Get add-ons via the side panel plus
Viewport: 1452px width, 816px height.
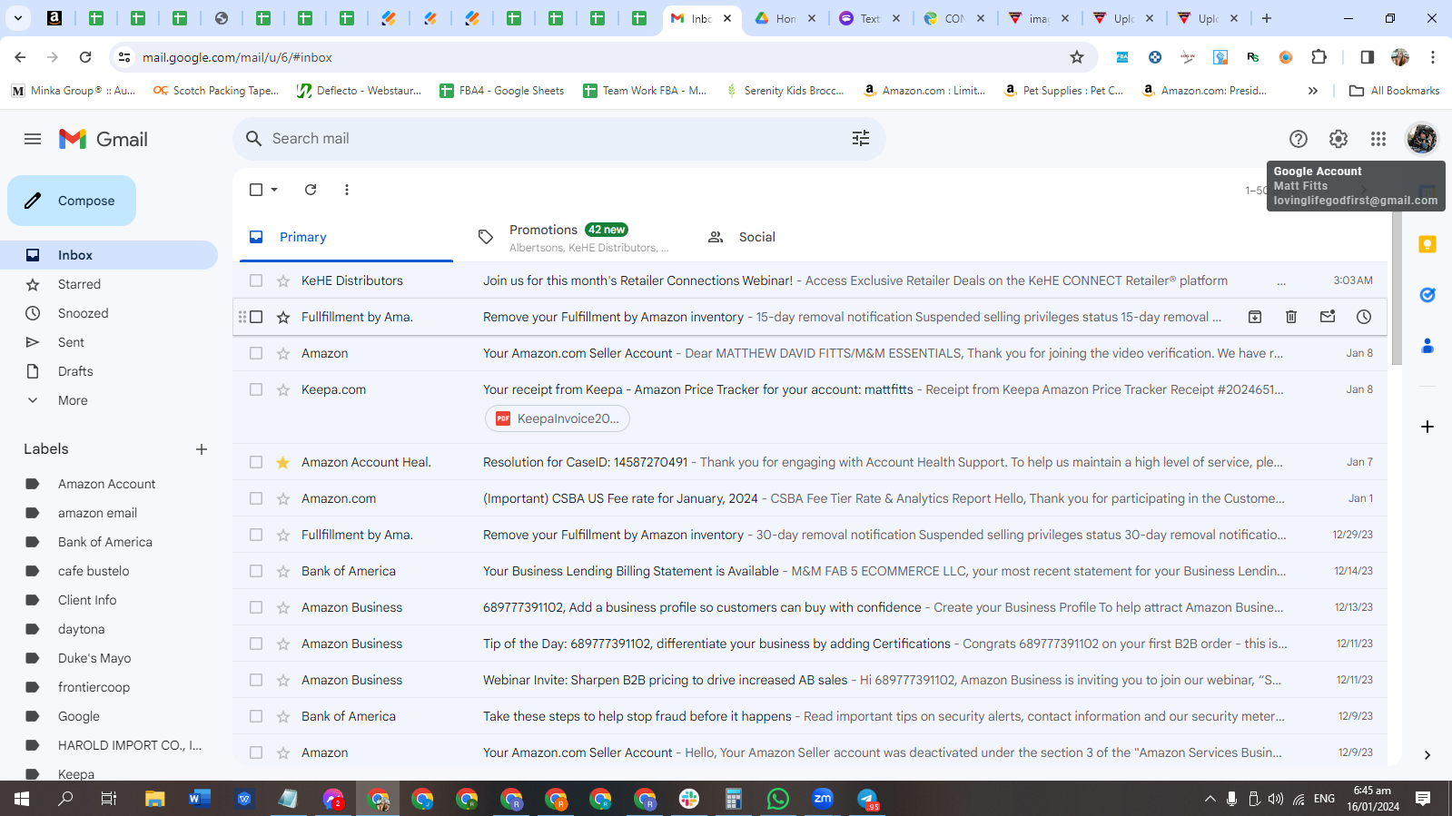pyautogui.click(x=1427, y=427)
